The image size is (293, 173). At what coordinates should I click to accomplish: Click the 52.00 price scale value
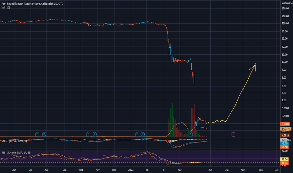tap(285, 38)
